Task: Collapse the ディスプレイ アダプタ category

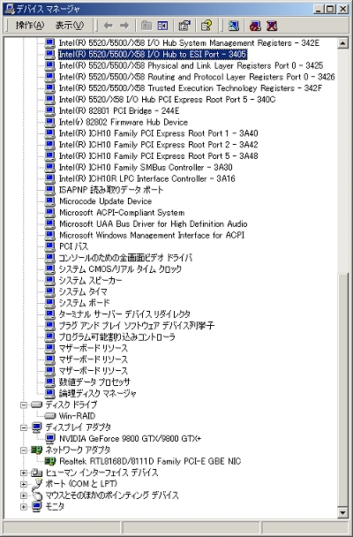Action: (x=23, y=427)
